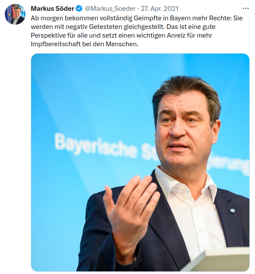Click the blue verified badge icon
Viewport: 255px width, 274px height.
click(x=79, y=9)
